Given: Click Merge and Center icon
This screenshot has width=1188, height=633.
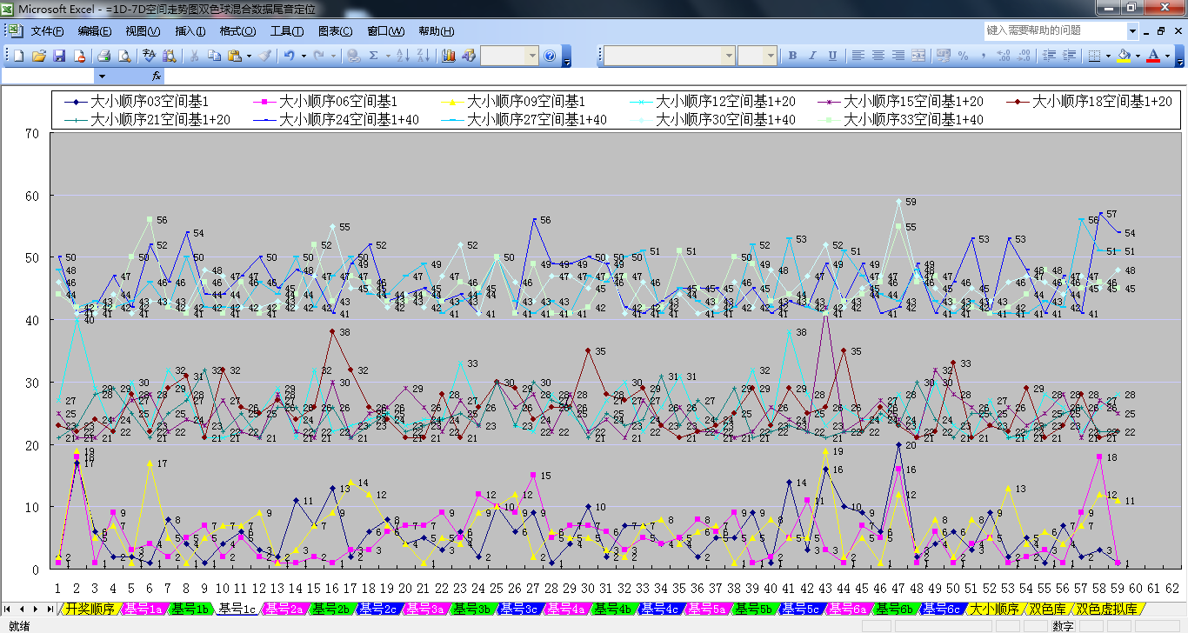Looking at the screenshot, I should pyautogui.click(x=918, y=56).
